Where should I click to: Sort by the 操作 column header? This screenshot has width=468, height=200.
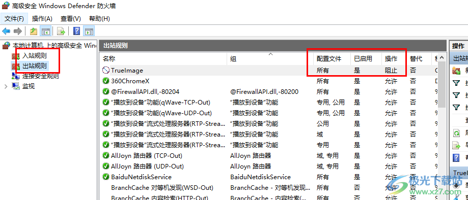pos(394,59)
